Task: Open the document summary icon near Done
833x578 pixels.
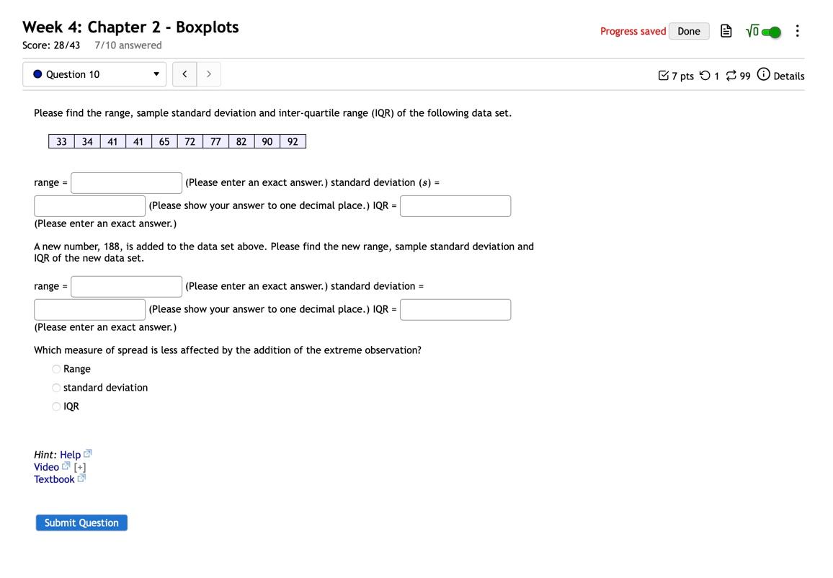Action: tap(726, 30)
